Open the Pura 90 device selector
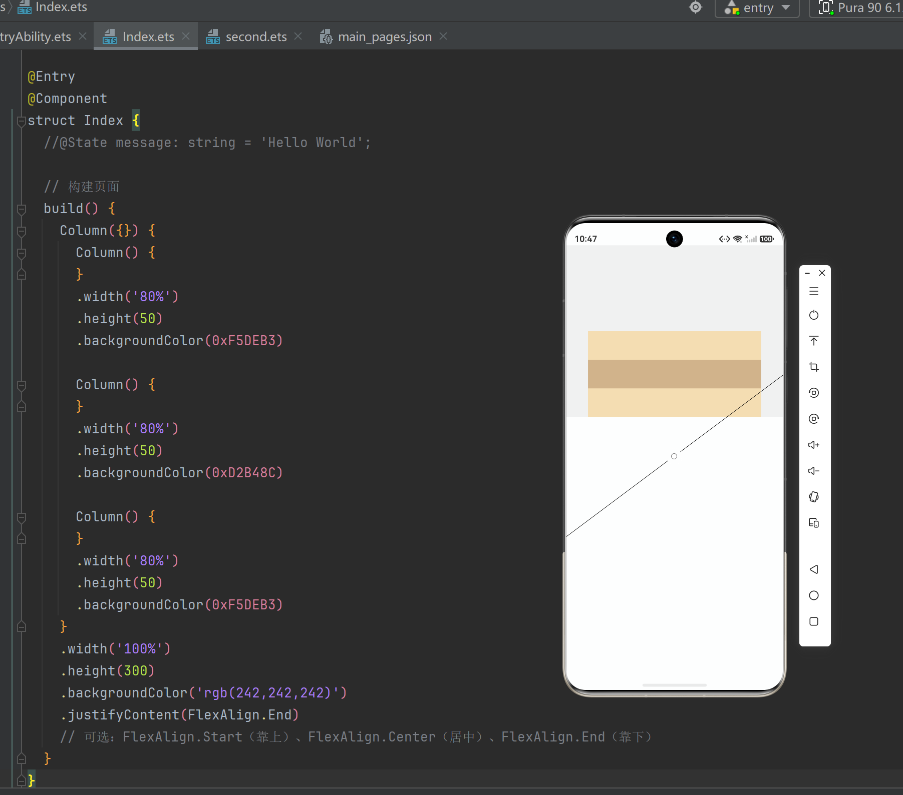This screenshot has width=903, height=795. [856, 8]
